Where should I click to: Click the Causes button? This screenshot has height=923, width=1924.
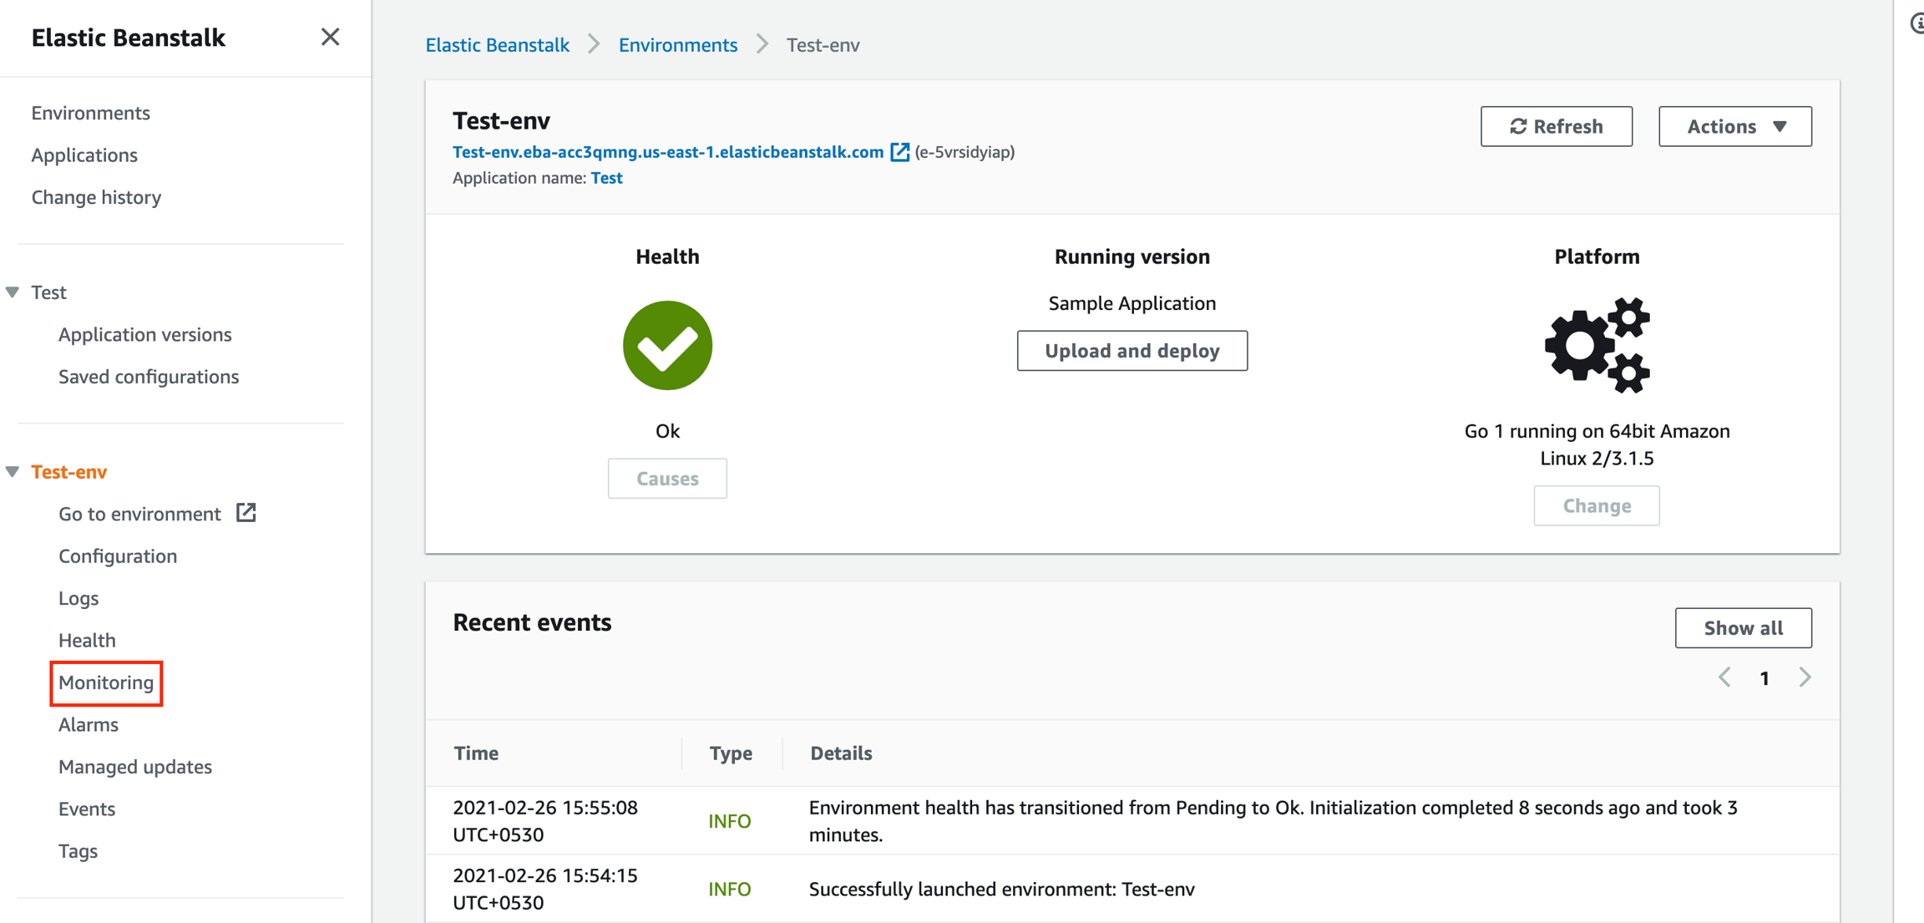click(x=667, y=479)
